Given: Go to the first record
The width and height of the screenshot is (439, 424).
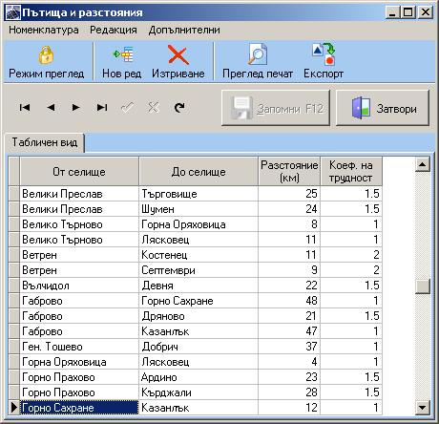Looking at the screenshot, I should [25, 108].
